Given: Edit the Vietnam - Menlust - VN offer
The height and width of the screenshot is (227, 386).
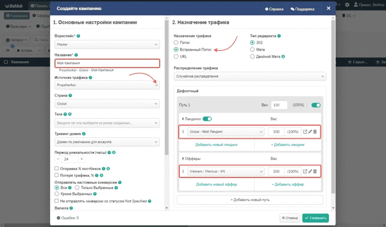Looking at the screenshot, I should pos(310,171).
